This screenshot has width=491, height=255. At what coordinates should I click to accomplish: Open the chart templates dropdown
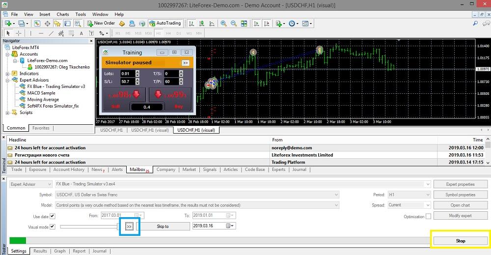[x=306, y=23]
